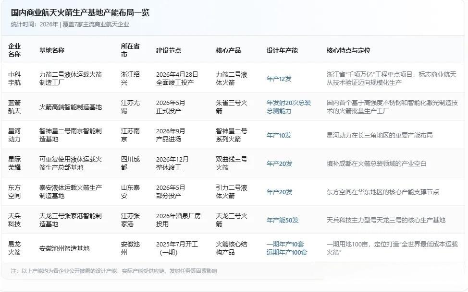Viewport: 468px width, 292px height.
Task: Click the 年发射20次总装总测能力 value
Action: click(x=289, y=106)
